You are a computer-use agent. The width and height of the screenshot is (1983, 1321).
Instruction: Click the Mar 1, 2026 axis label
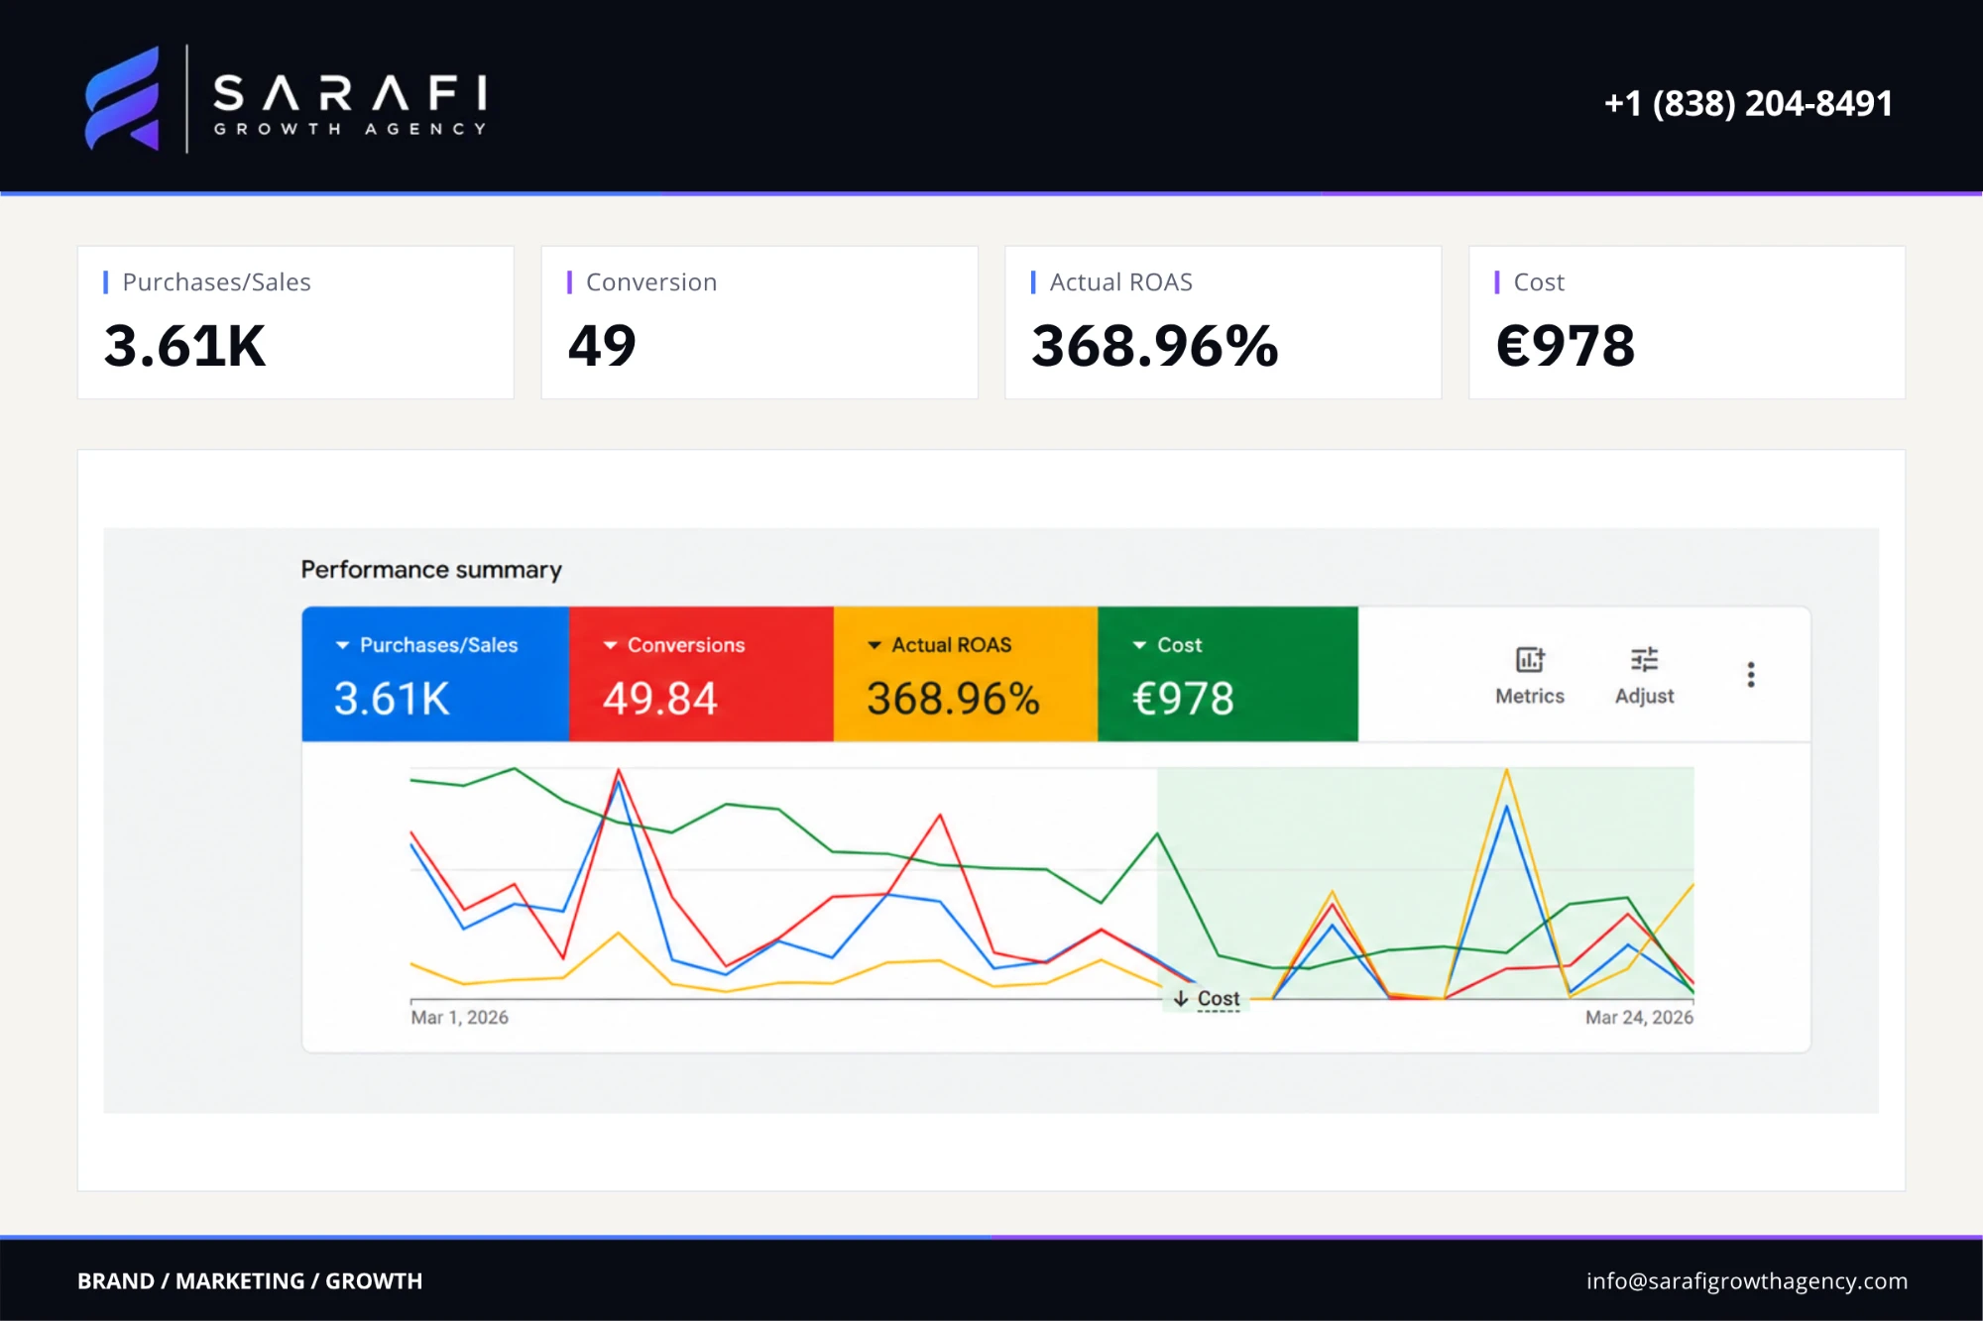459,1018
